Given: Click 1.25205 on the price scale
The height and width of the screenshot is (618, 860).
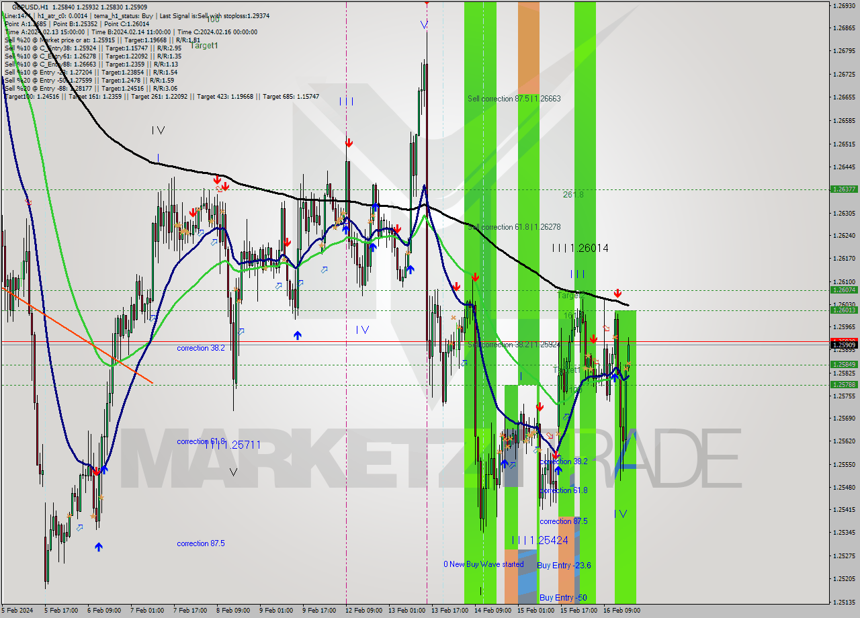Looking at the screenshot, I should coord(844,579).
